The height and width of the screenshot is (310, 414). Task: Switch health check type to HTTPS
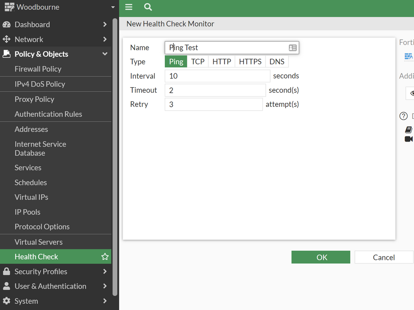[250, 61]
